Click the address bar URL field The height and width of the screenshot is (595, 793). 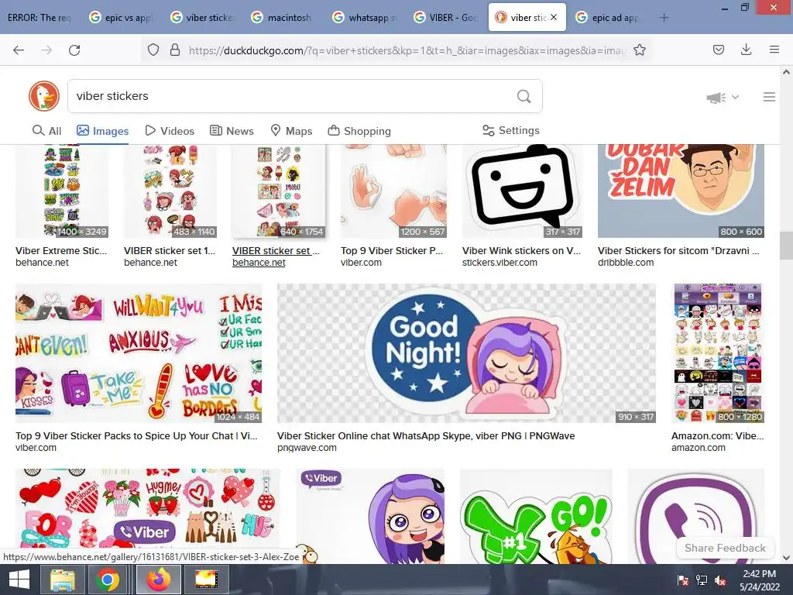pos(407,50)
